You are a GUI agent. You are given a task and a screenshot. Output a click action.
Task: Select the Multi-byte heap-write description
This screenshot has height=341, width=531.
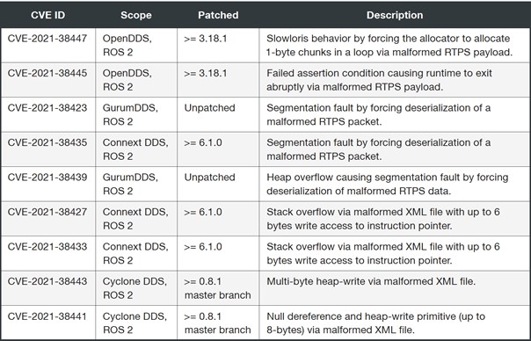click(x=371, y=281)
